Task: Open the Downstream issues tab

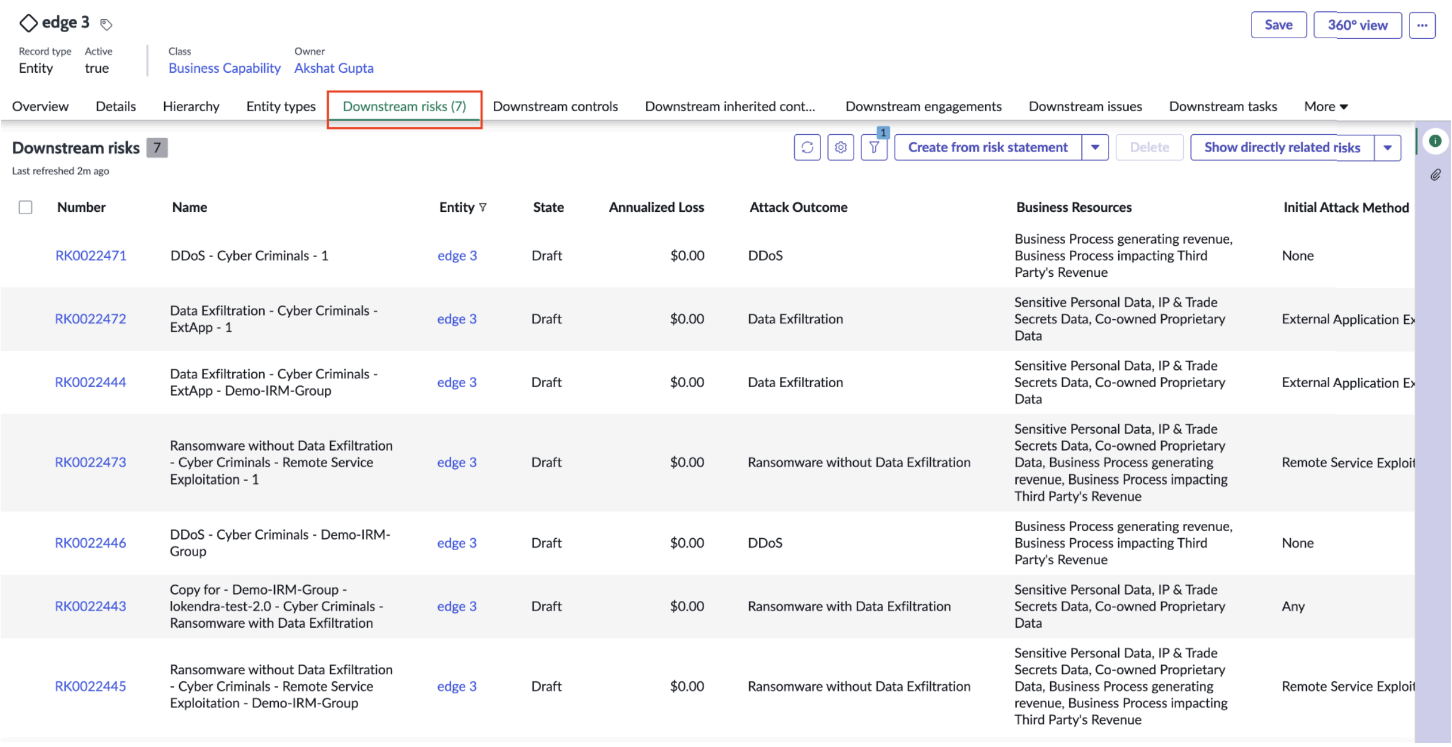Action: coord(1085,107)
